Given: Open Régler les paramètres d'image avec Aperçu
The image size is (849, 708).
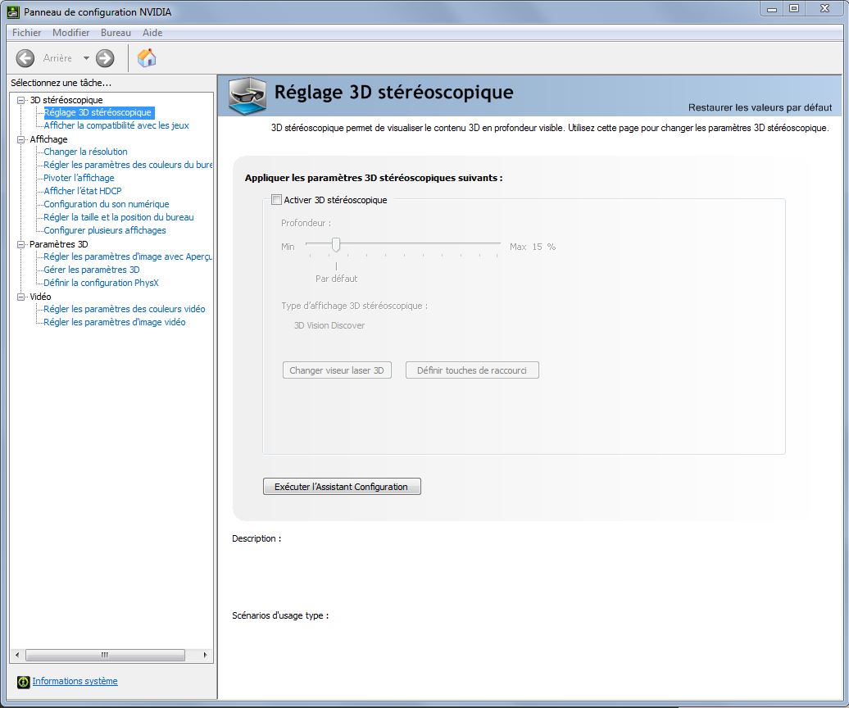Looking at the screenshot, I should coord(128,256).
